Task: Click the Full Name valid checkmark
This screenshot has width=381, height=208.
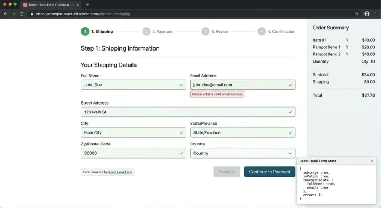Action: click(181, 85)
